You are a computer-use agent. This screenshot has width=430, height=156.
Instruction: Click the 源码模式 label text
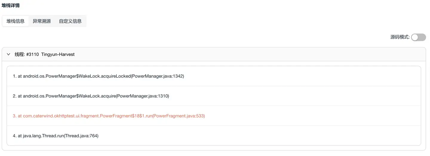click(400, 37)
